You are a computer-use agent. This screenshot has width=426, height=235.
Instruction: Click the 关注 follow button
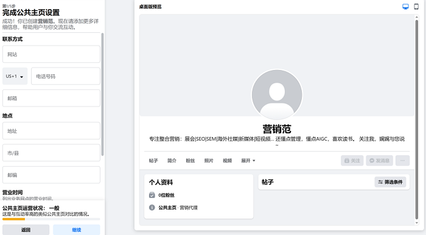(352, 161)
